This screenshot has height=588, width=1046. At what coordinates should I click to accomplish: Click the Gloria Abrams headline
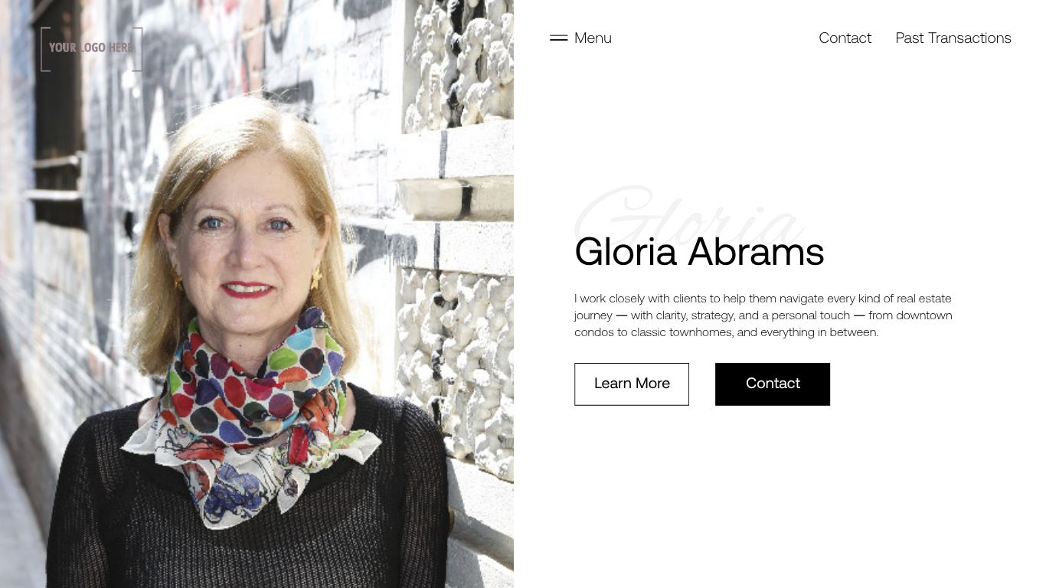click(x=699, y=251)
